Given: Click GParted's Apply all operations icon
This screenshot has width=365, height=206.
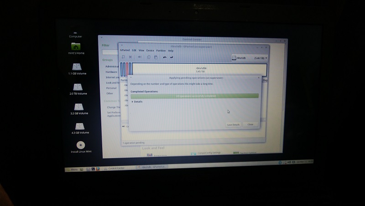Looking at the screenshot, I should point(172,57).
